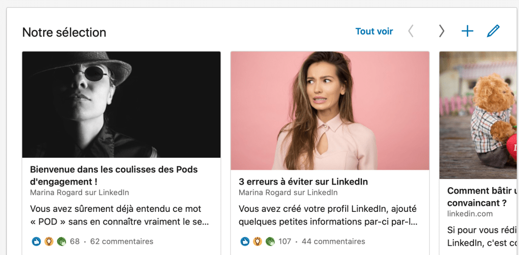Click lightbulb reaction icon on 3 erreurs post
This screenshot has height=255, width=519.
[x=257, y=241]
